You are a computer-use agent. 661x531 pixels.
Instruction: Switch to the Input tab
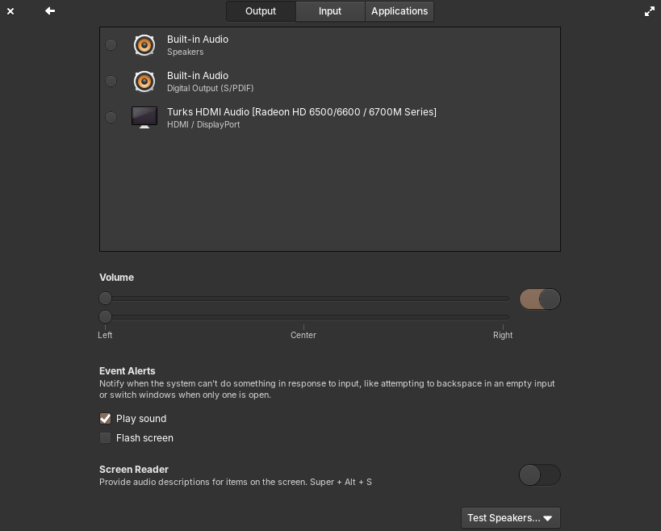pyautogui.click(x=330, y=11)
